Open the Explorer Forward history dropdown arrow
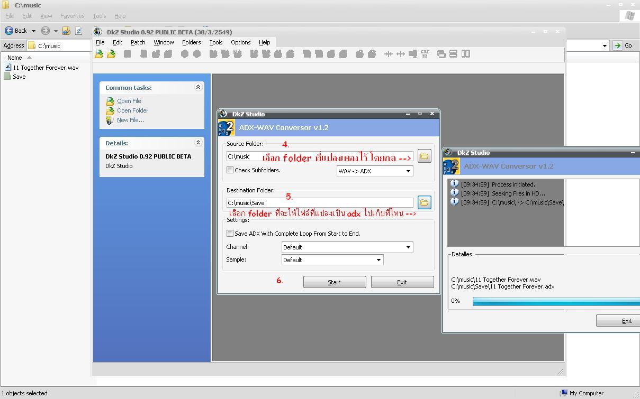 [x=56, y=31]
